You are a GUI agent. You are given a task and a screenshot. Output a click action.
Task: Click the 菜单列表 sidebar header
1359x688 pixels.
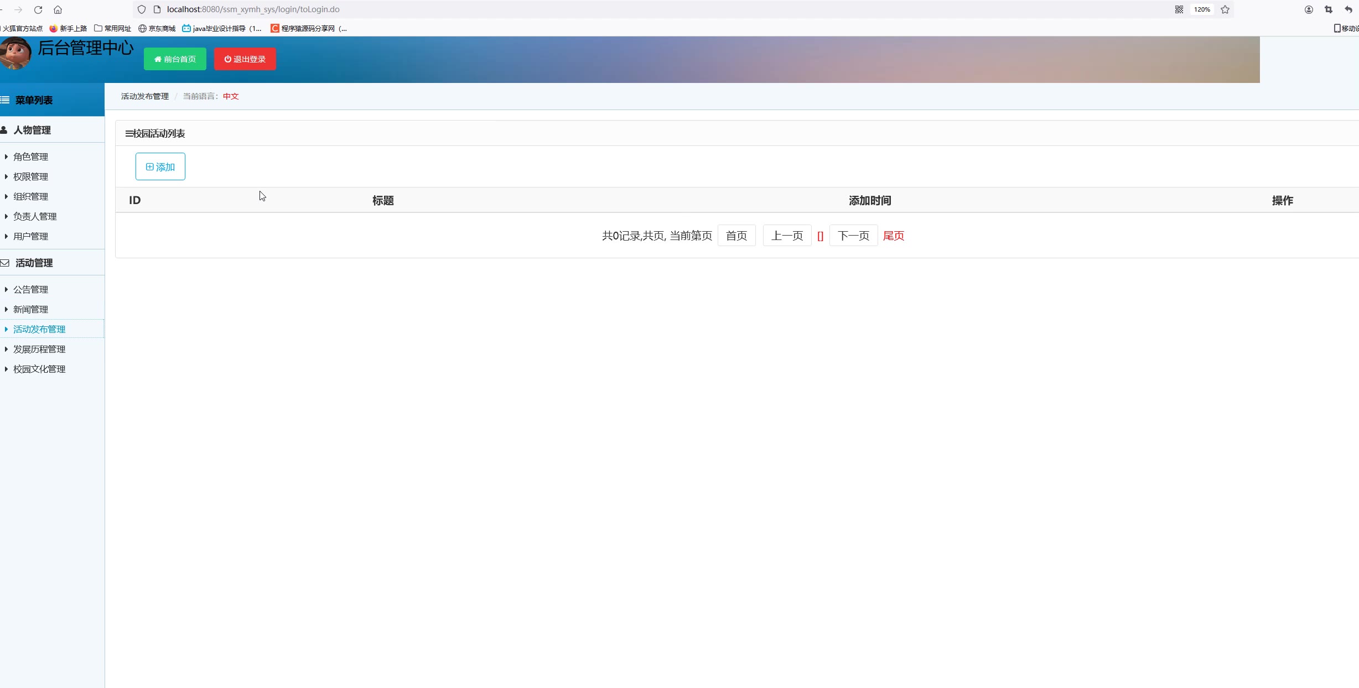tap(52, 100)
